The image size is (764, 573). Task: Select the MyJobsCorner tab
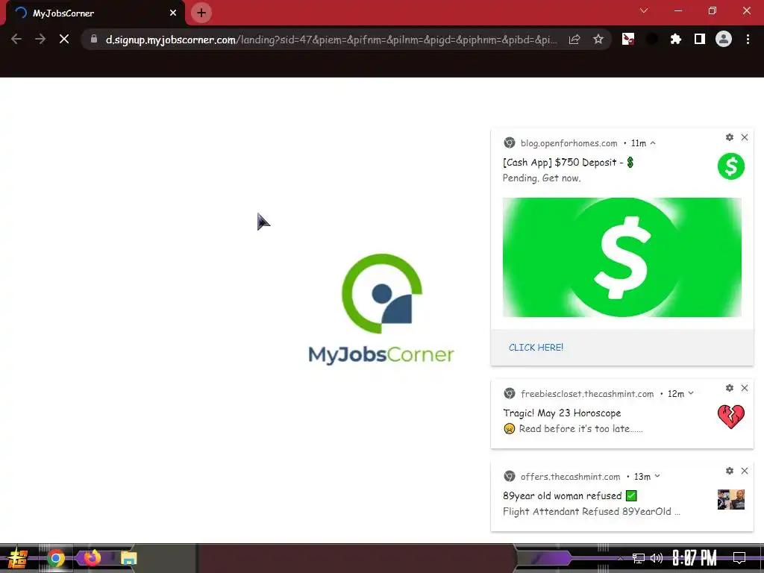[95, 13]
